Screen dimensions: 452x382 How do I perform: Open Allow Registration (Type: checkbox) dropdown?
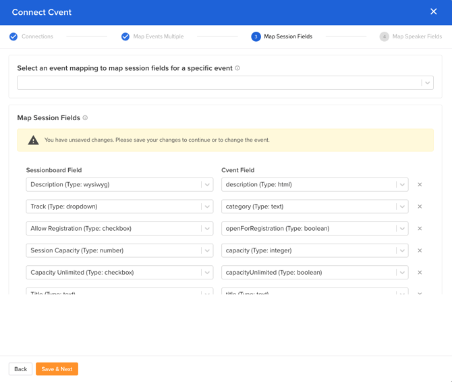tap(119, 228)
